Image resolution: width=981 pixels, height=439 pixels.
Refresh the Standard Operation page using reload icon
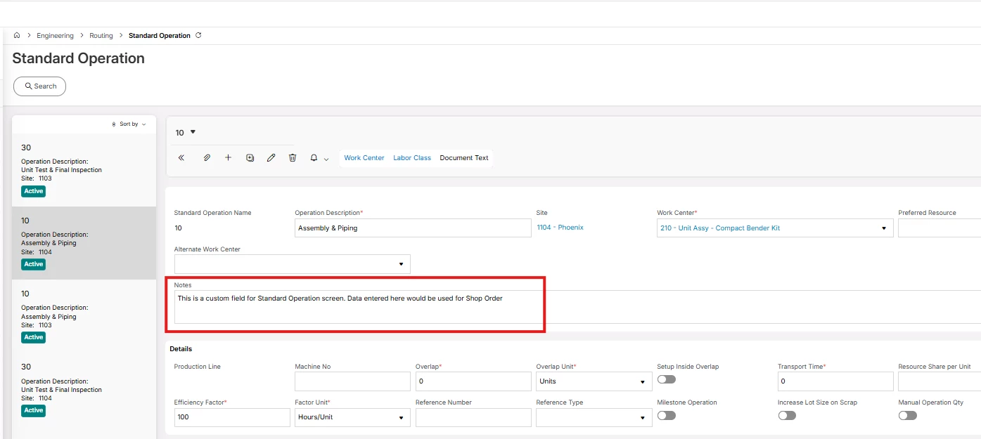click(198, 35)
